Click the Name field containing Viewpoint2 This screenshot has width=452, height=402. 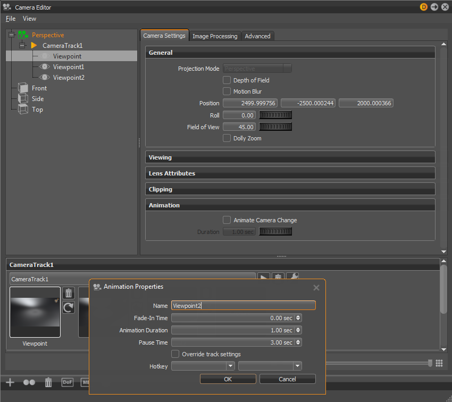click(243, 305)
